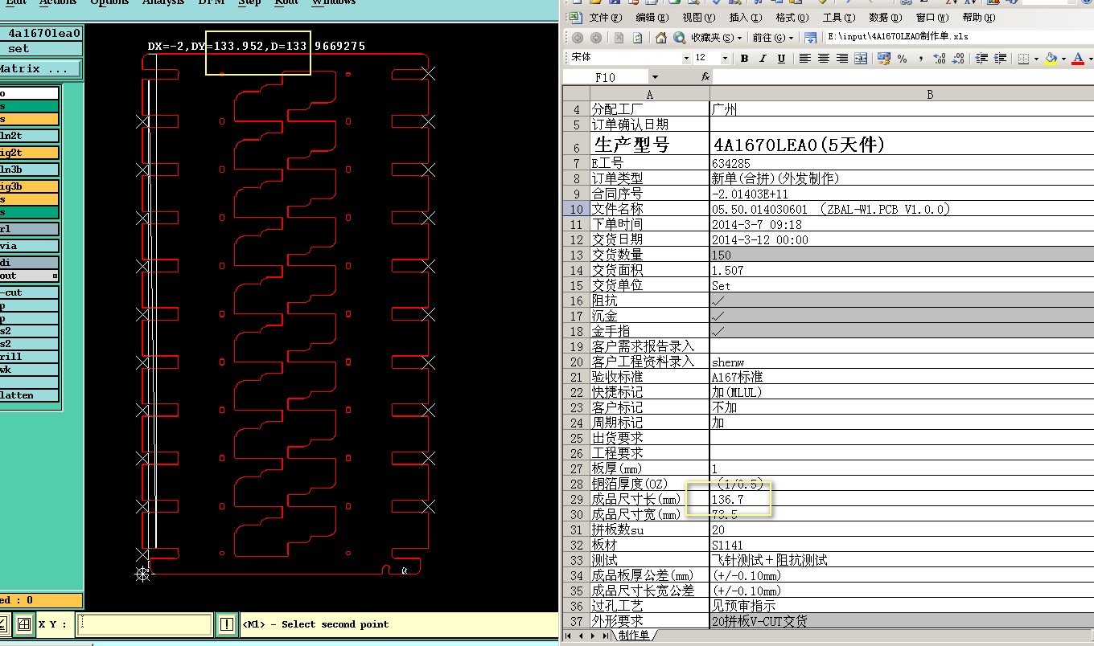Open the 工具(T) menu
1094x646 pixels.
[839, 18]
